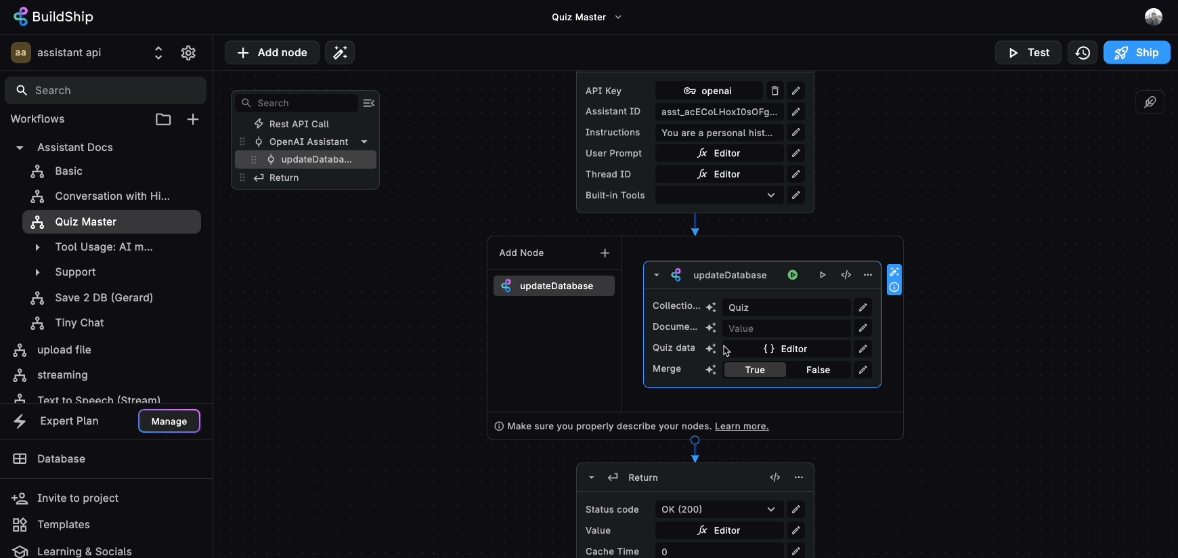Edit the Assistant ID field
1178x558 pixels.
(796, 112)
